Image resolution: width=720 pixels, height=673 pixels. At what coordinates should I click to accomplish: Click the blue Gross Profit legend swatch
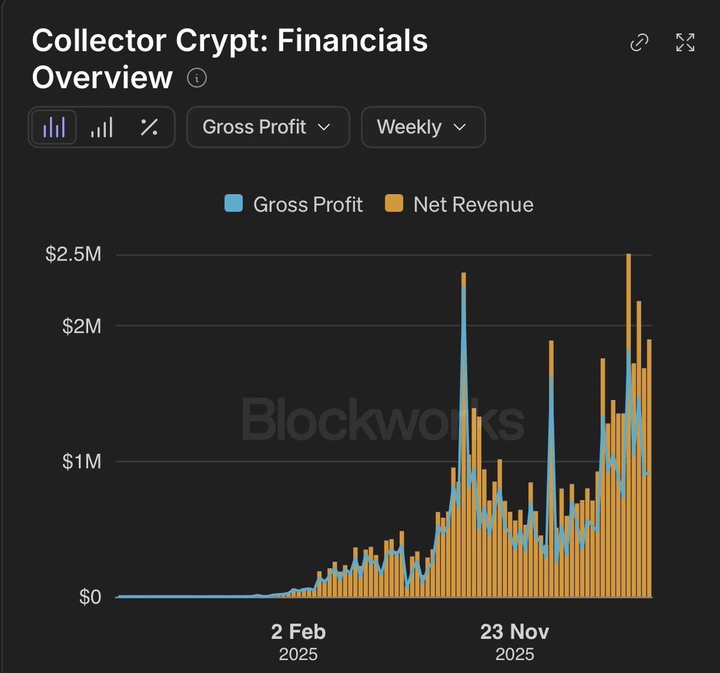[x=233, y=204]
